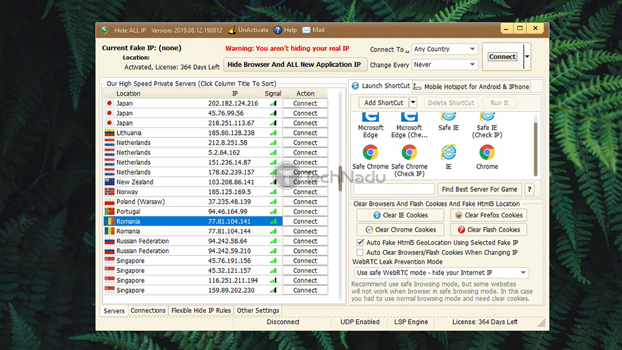Click the Delete ShortCut button
Viewport: 622px width, 350px height.
[450, 103]
